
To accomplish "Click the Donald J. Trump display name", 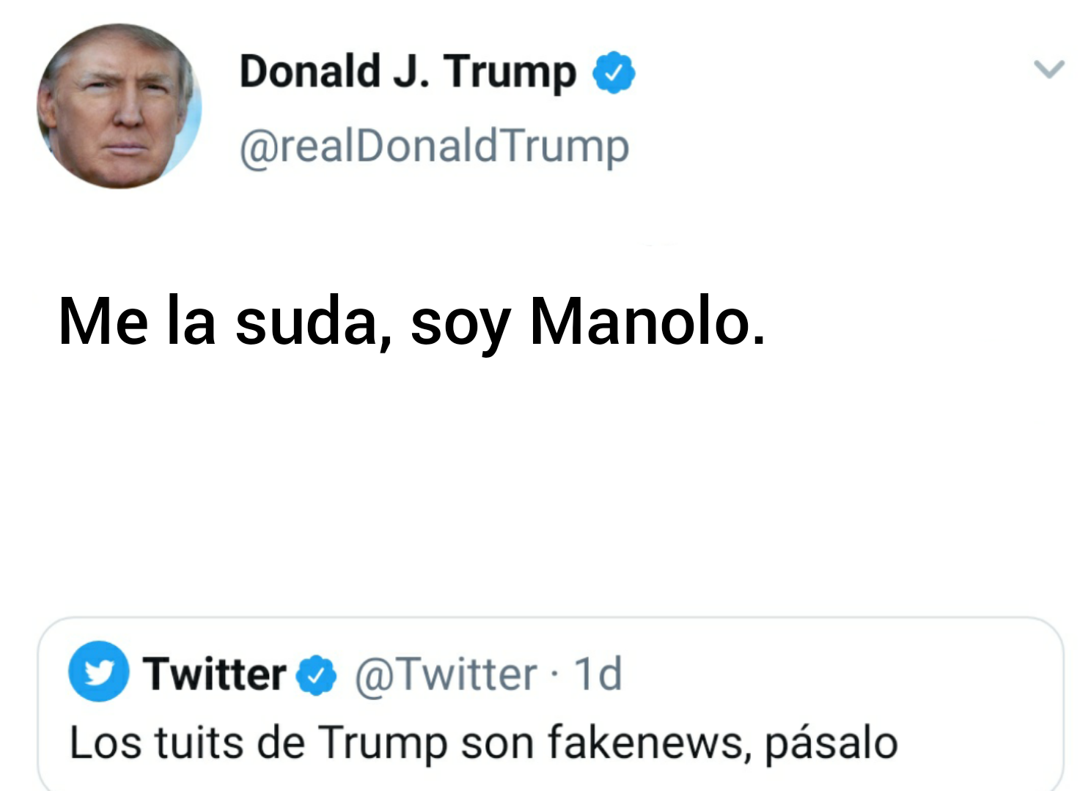I will (x=407, y=72).
